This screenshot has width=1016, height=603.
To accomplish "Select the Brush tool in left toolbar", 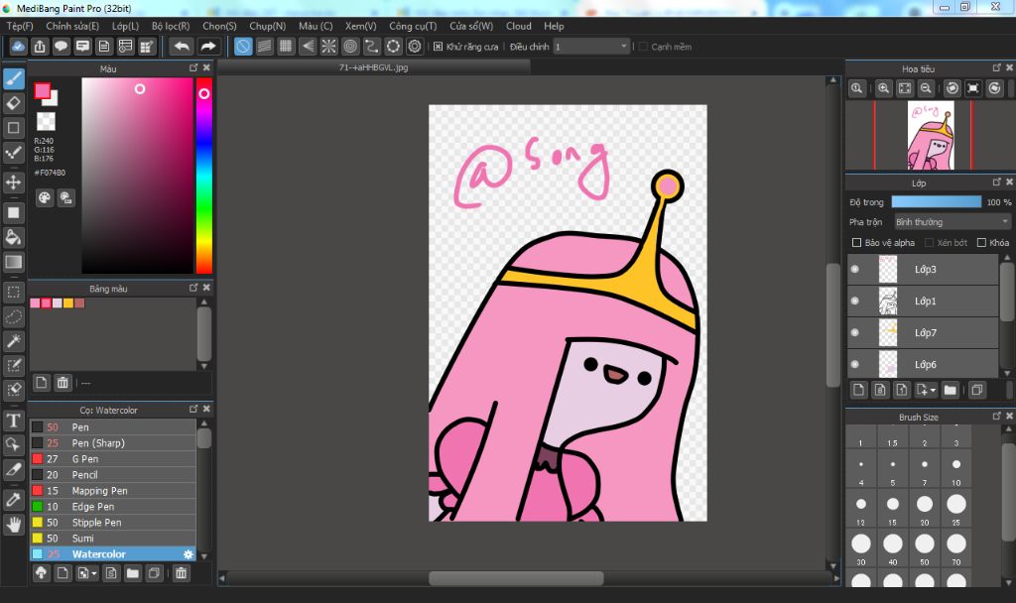I will tap(14, 79).
